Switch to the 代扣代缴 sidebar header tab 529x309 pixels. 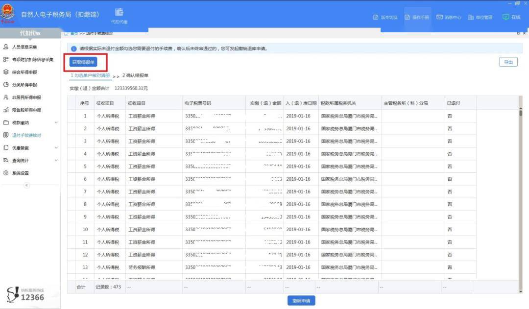coord(30,33)
